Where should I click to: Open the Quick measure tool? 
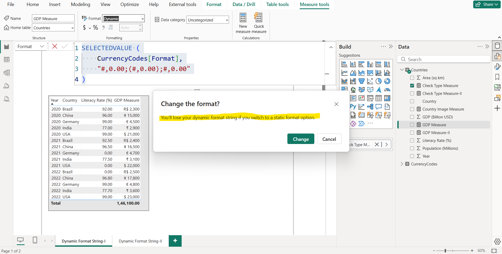[x=259, y=18]
